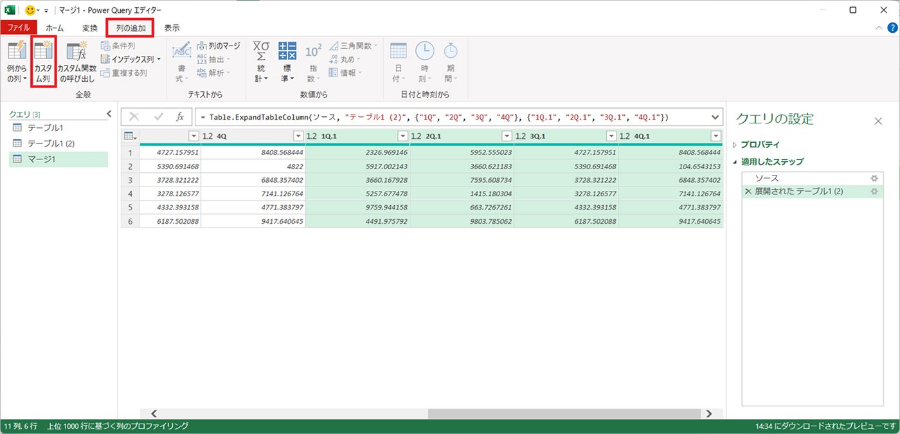The height and width of the screenshot is (434, 900).
Task: Select row number 3 header
Action: tap(130, 180)
